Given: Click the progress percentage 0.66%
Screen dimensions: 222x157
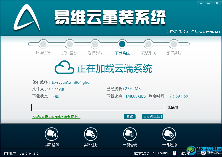Looking at the screenshot, I should 173,108.
